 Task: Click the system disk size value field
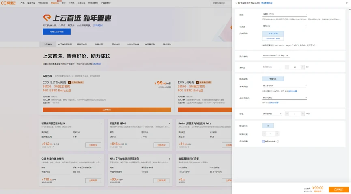295,67
